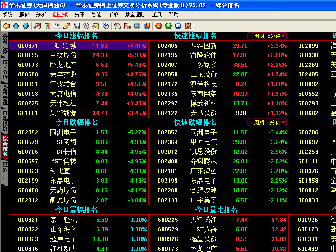
Task: Open the 工具 menu
Action: [x=157, y=15]
